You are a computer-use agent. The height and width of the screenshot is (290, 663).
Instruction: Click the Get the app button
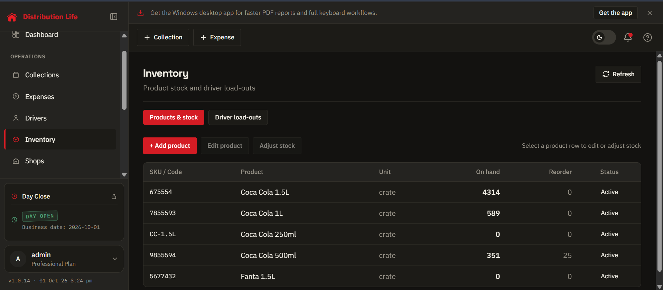point(615,13)
